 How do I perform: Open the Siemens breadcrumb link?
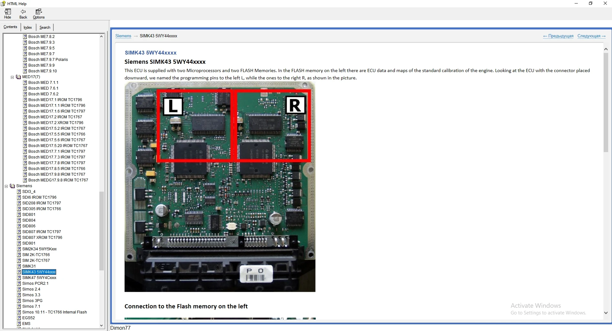pos(123,36)
